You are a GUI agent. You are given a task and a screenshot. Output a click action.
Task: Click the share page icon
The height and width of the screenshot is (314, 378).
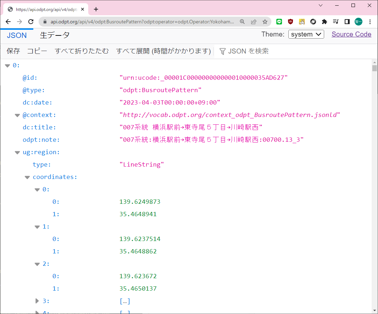point(254,22)
